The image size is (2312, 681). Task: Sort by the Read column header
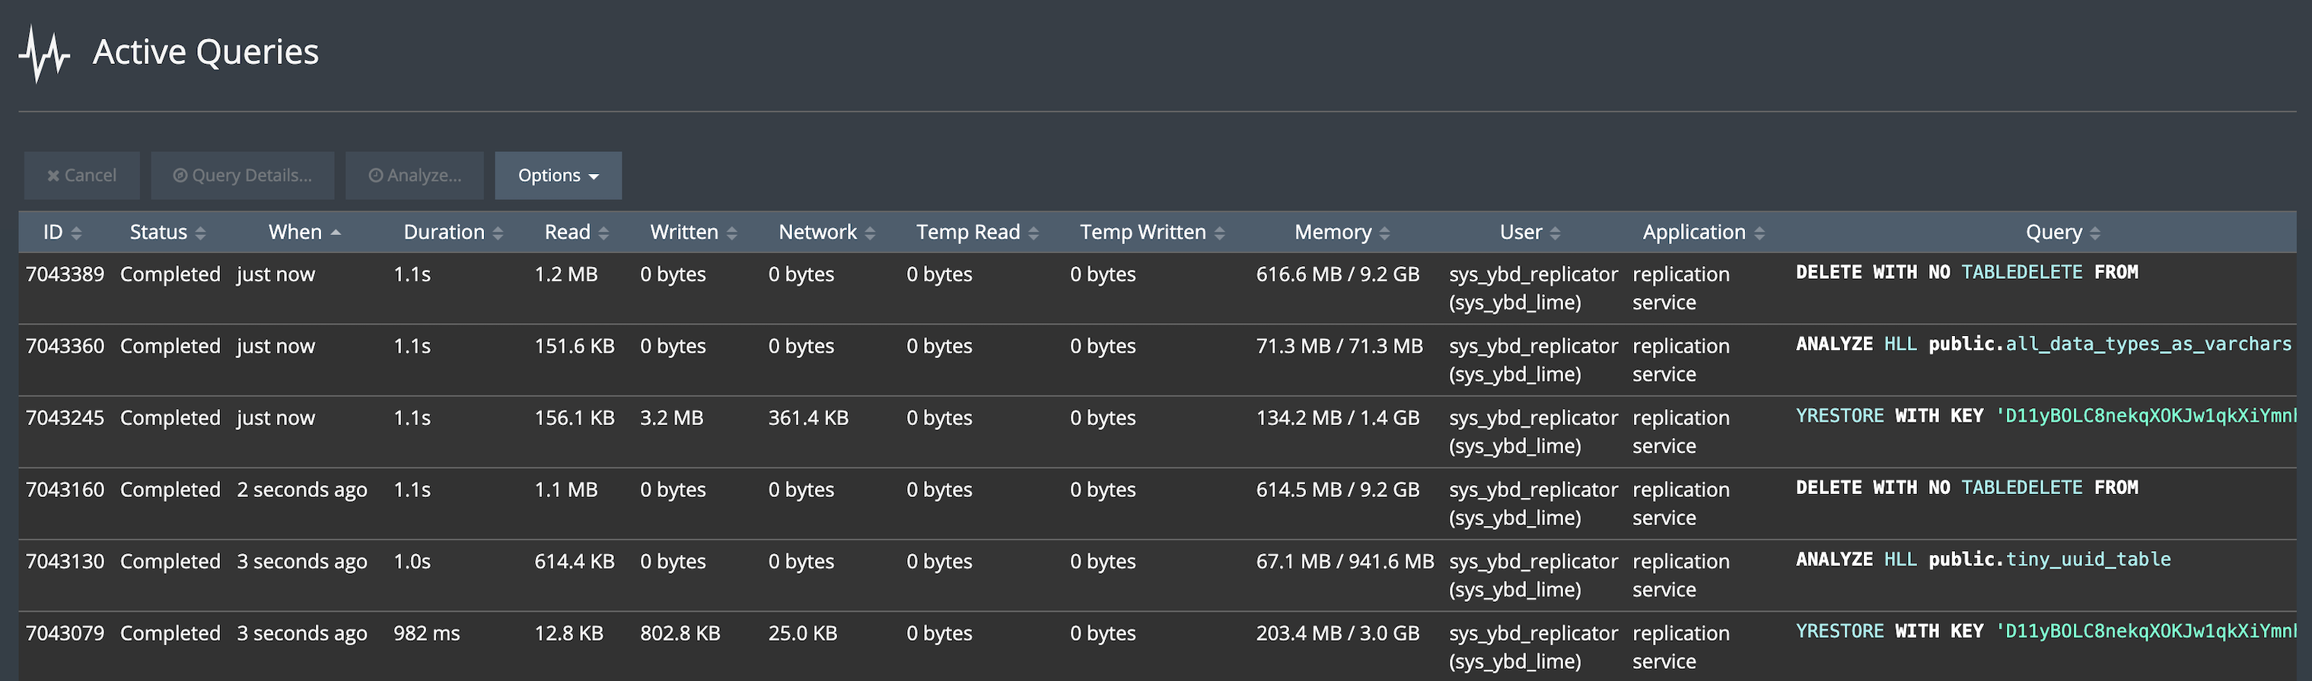coord(567,232)
